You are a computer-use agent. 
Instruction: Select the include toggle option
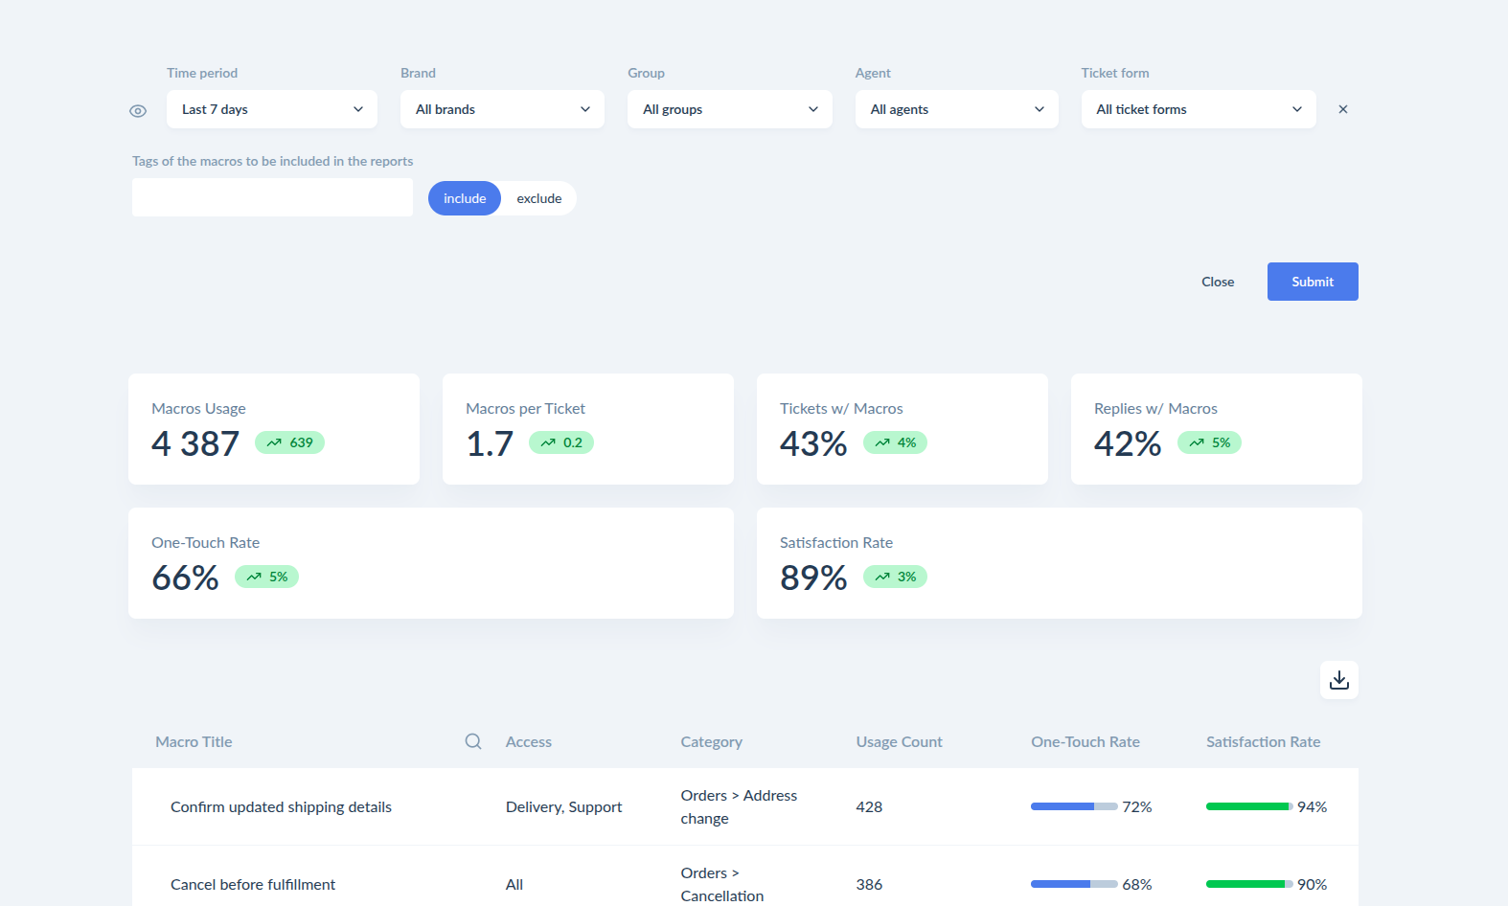465,198
